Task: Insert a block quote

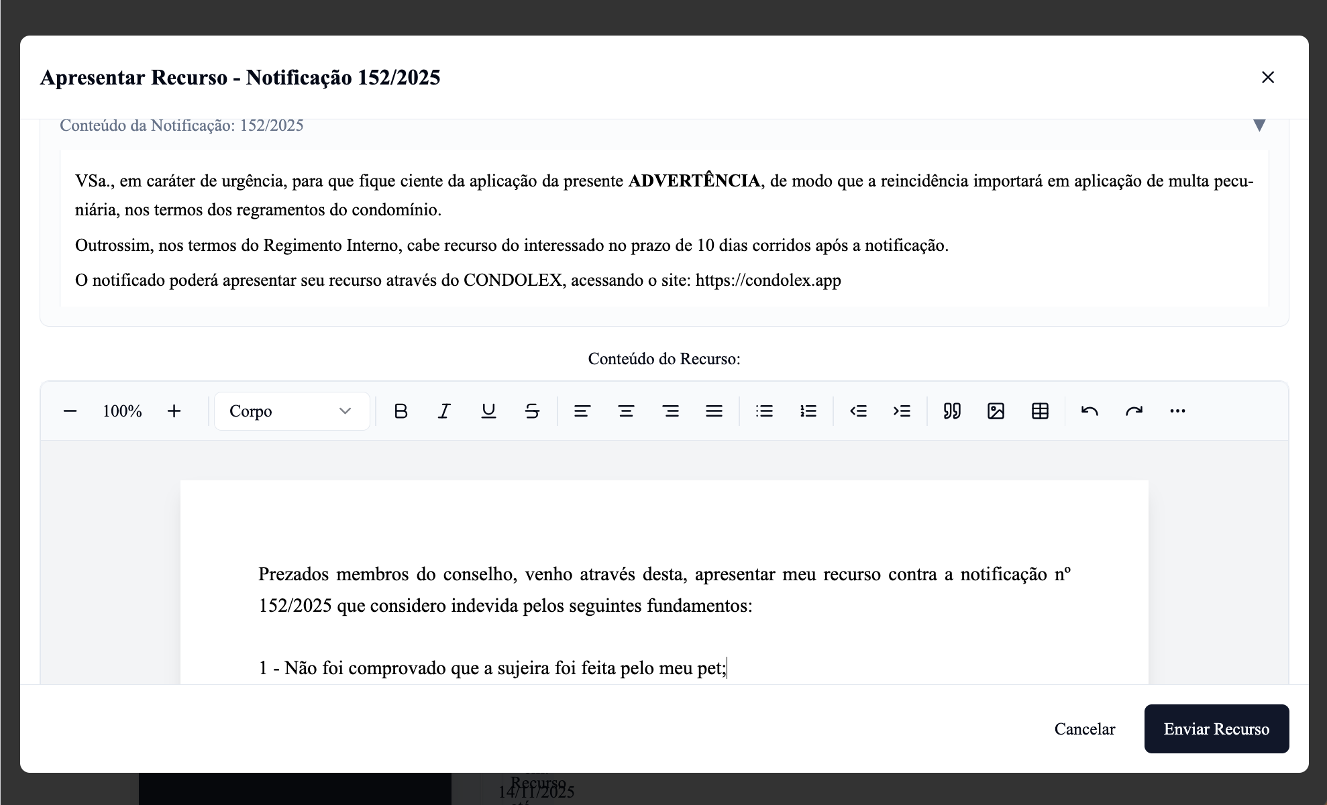Action: pos(951,411)
